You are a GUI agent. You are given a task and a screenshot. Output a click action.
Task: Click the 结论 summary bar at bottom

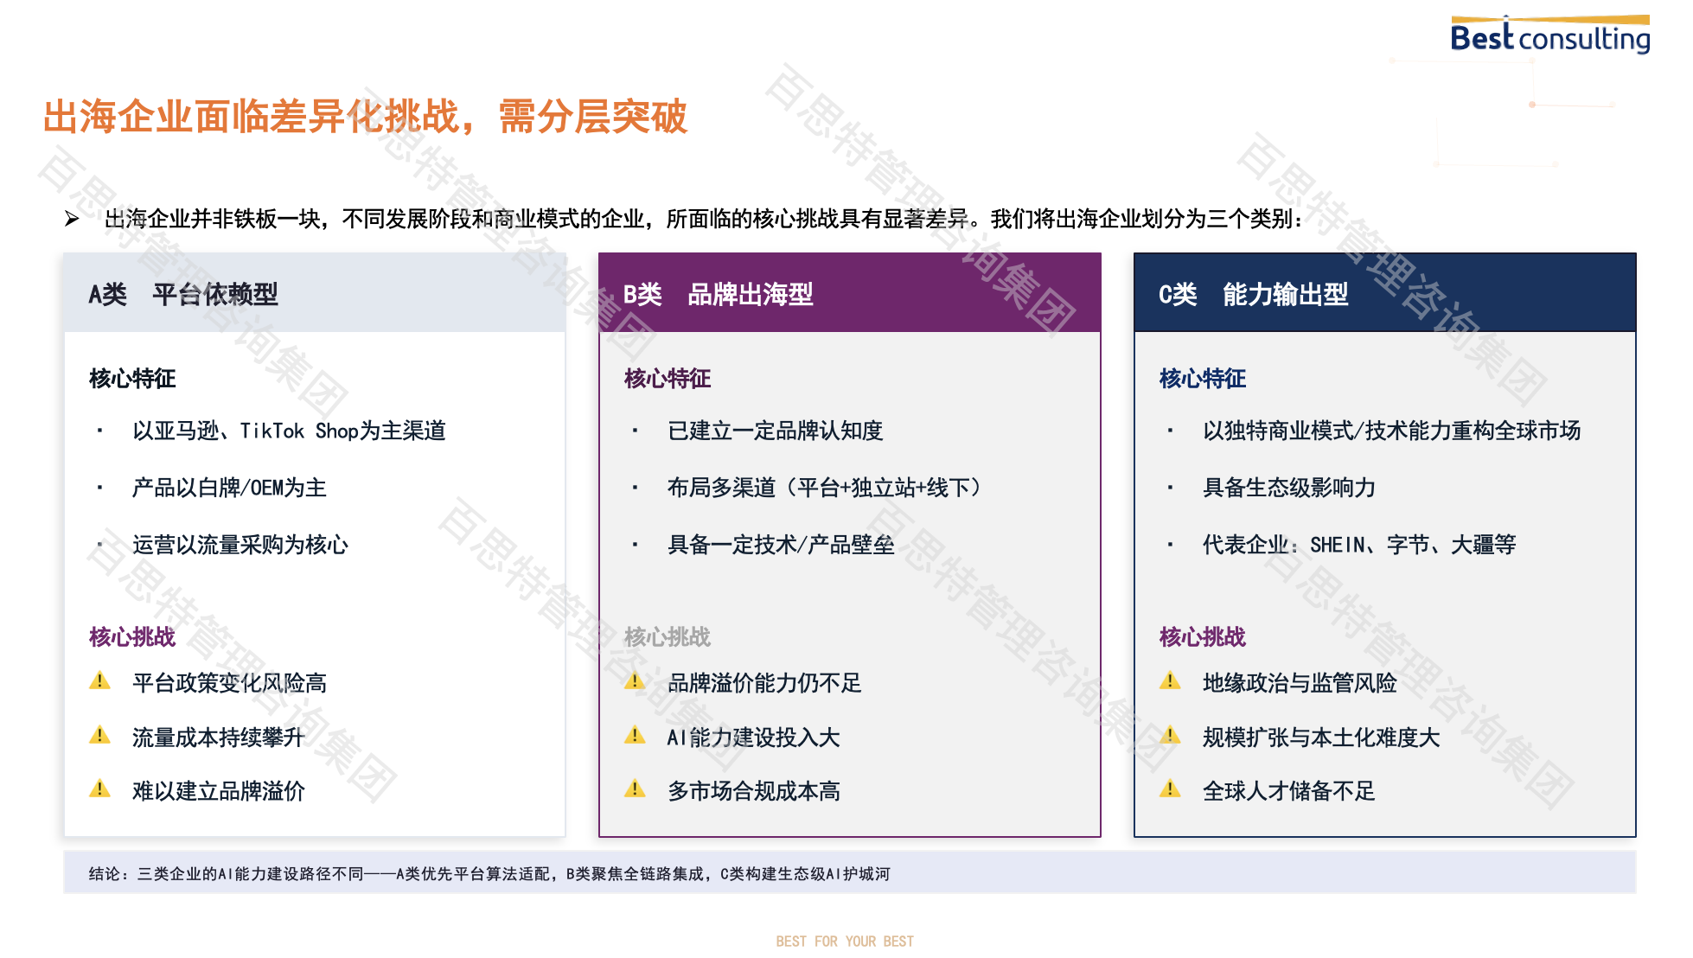click(x=850, y=872)
